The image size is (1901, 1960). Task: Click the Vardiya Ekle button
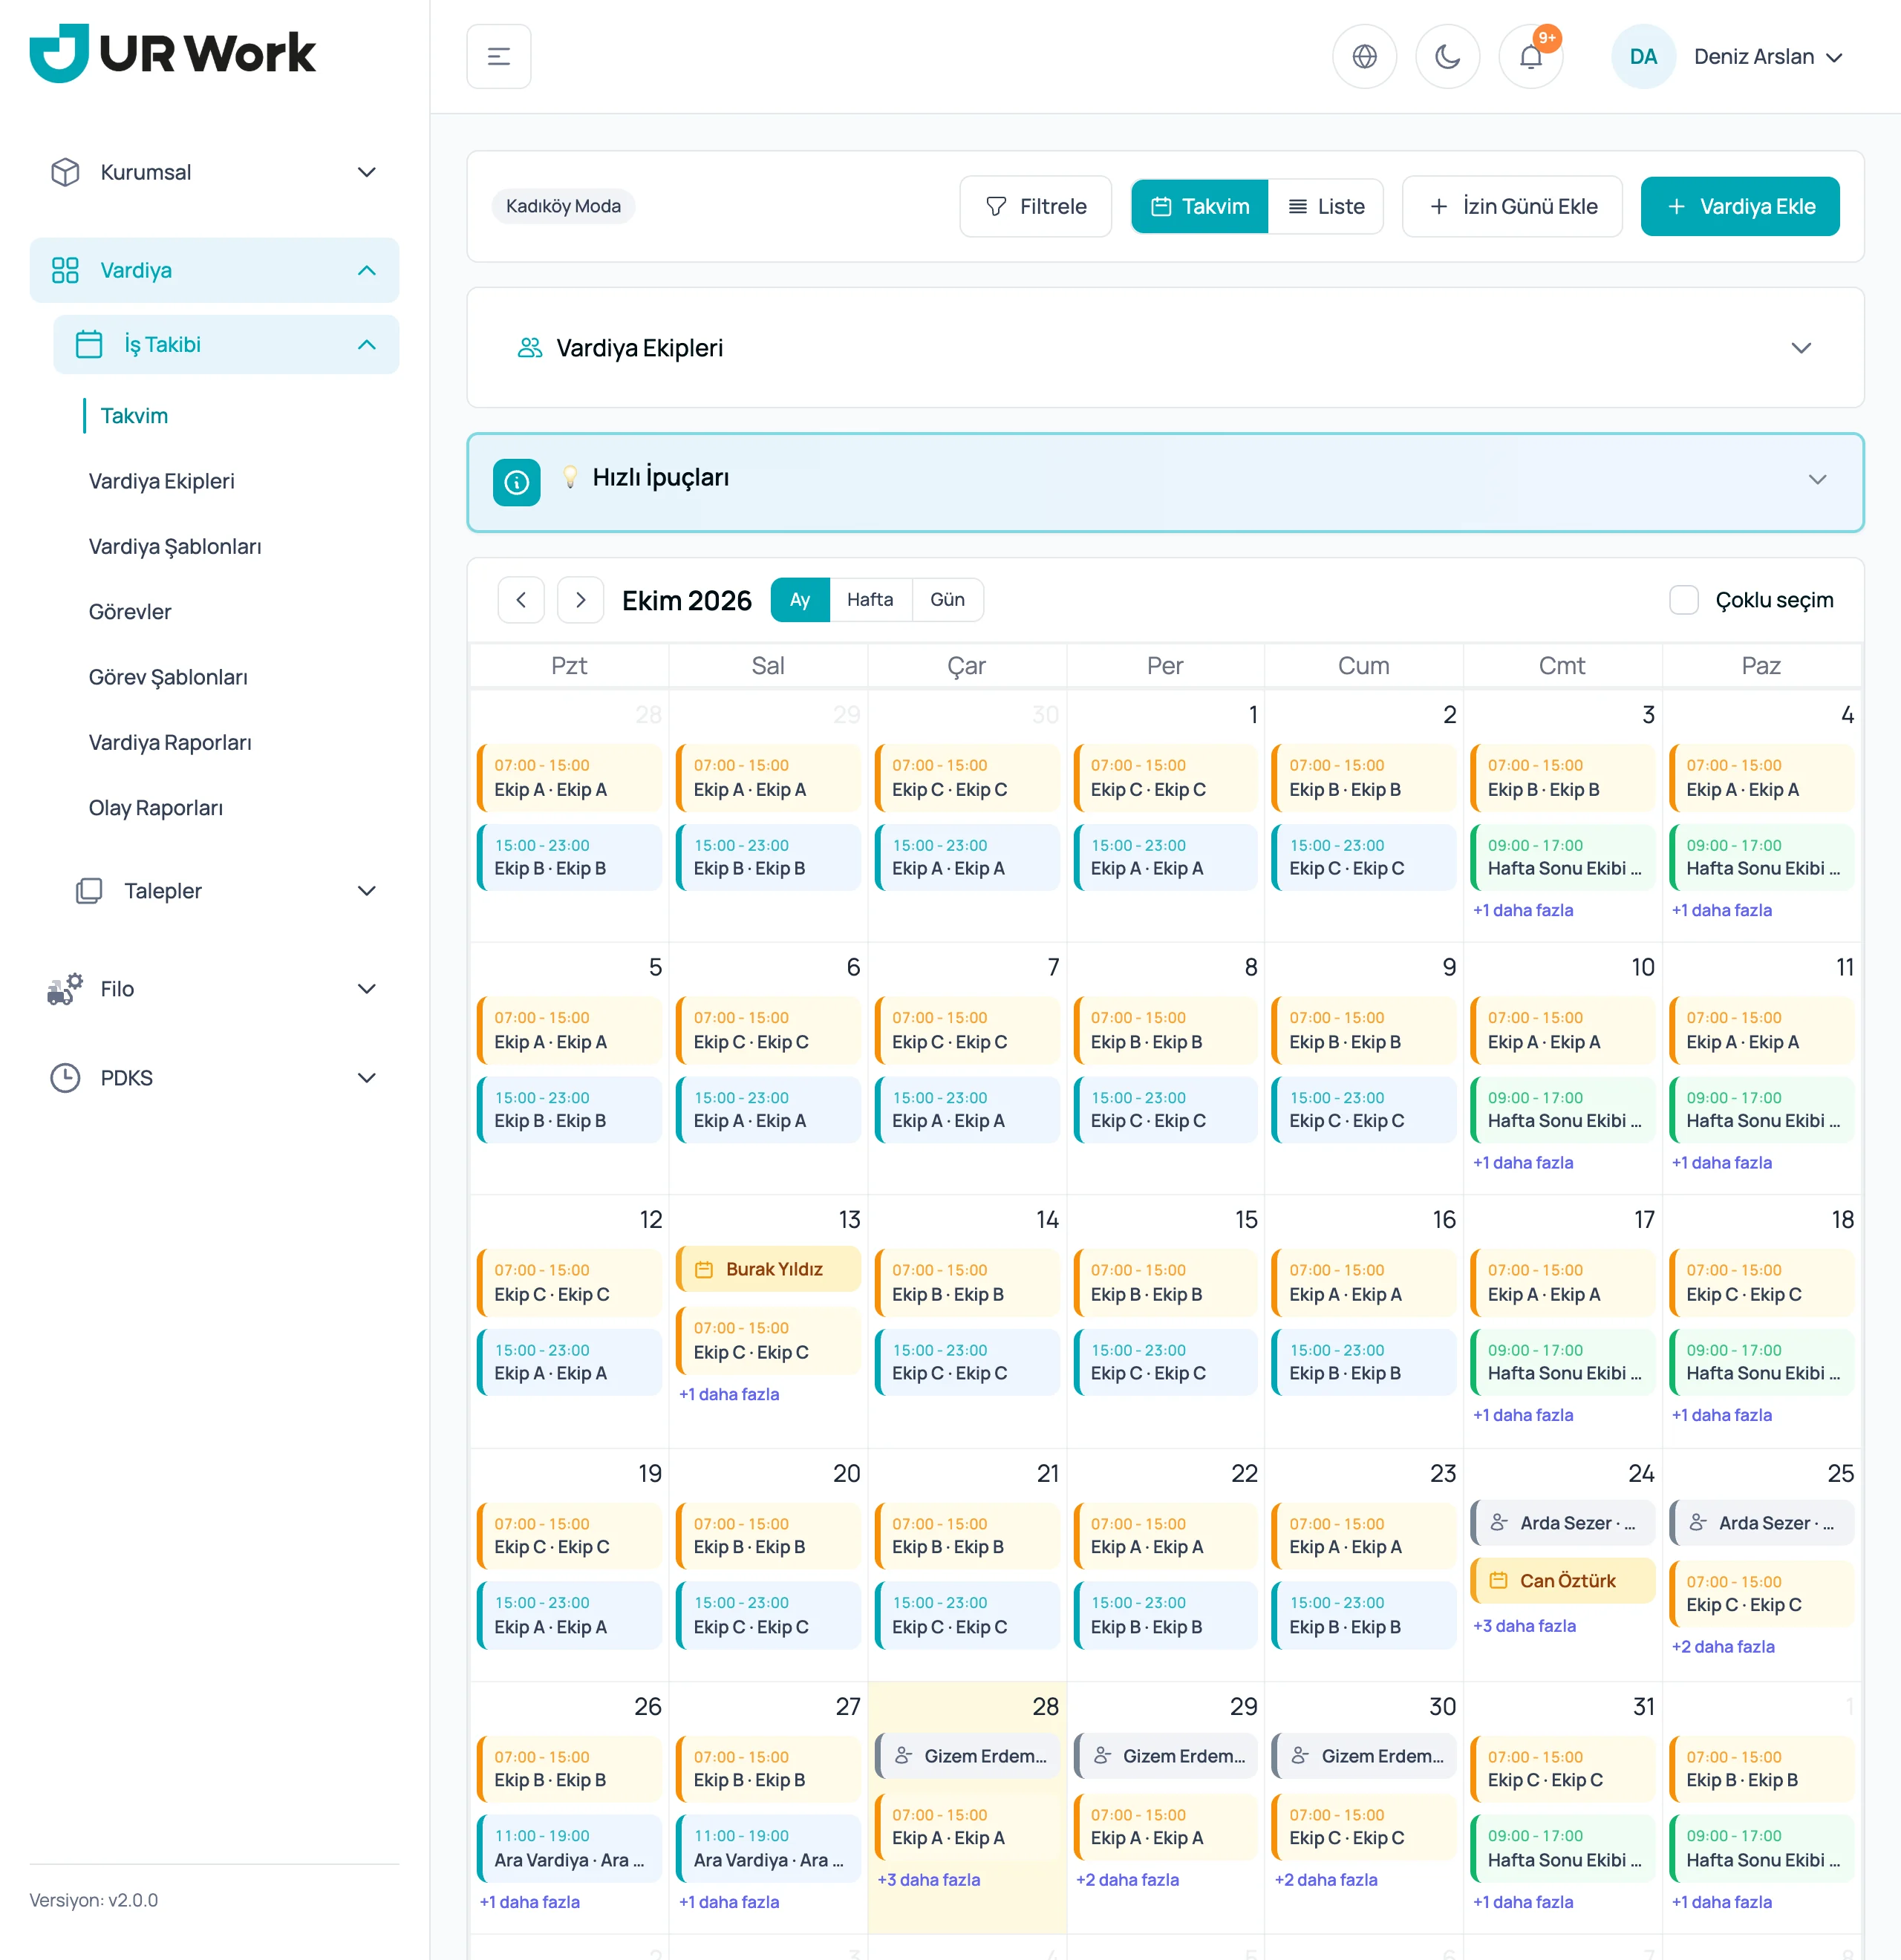click(1739, 206)
